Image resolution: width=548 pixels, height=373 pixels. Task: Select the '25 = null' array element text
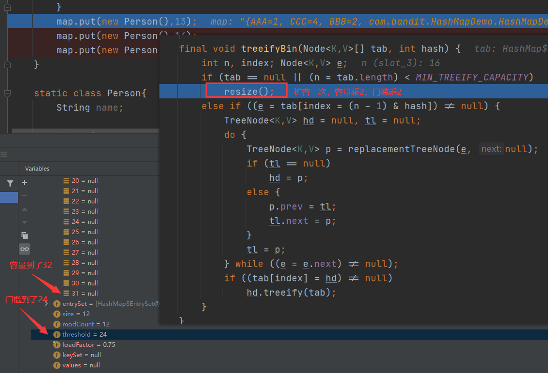pos(85,232)
